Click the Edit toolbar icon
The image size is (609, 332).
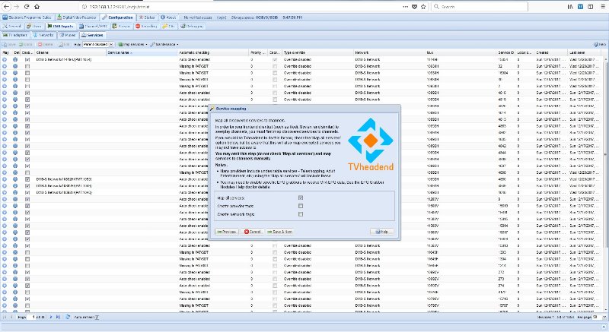tap(64, 45)
